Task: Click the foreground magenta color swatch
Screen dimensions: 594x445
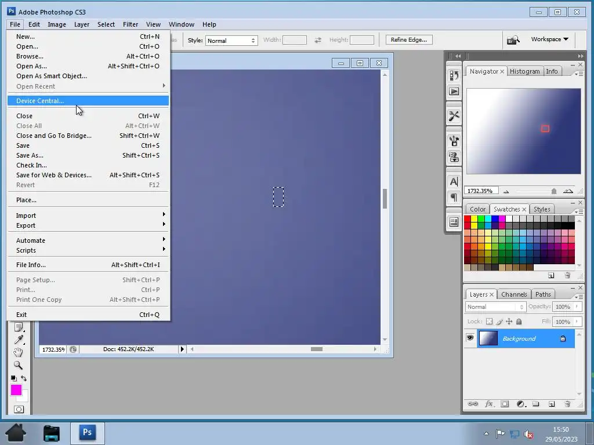Action: 16,390
